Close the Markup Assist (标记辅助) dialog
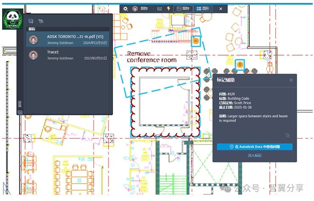This screenshot has width=314, height=201. pos(291,80)
